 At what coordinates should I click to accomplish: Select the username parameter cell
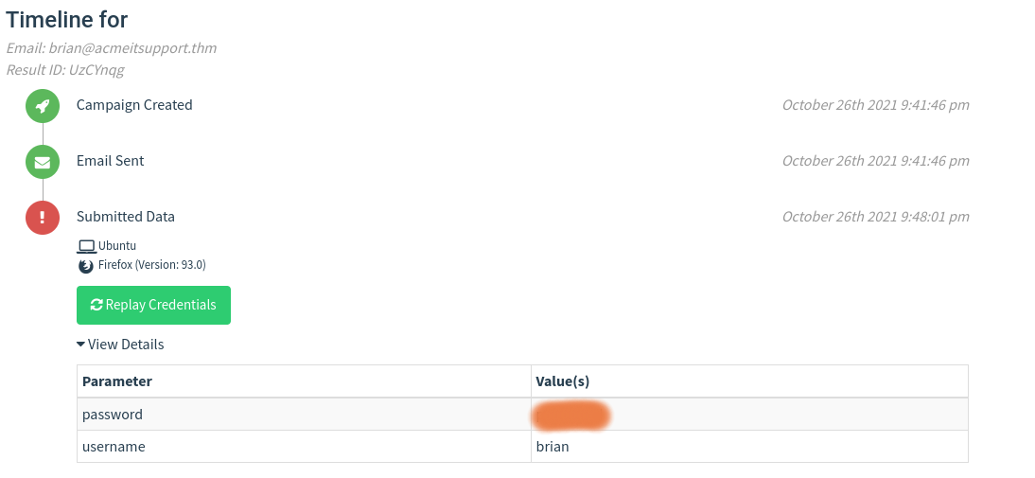click(x=114, y=446)
